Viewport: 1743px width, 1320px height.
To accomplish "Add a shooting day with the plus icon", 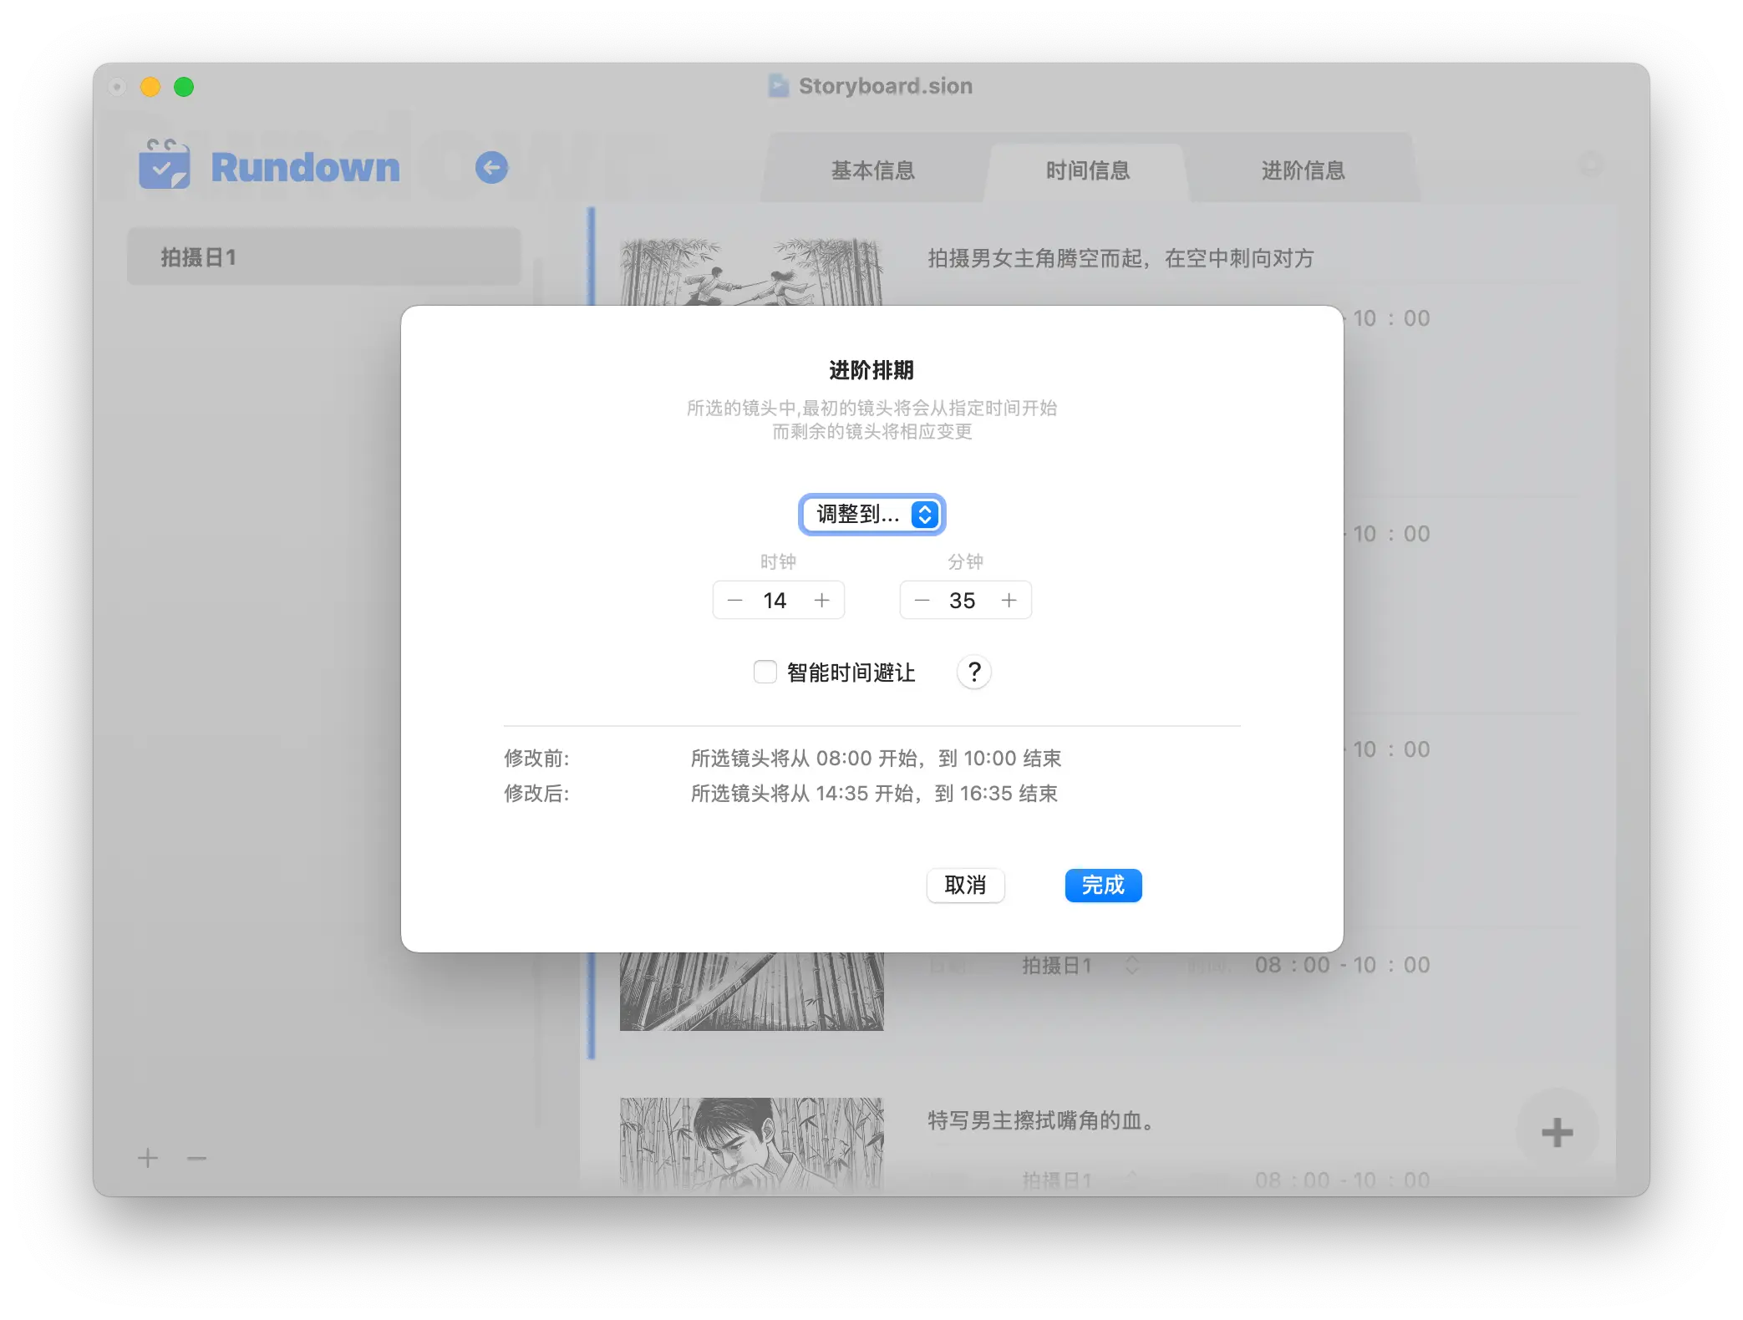I will 148,1159.
